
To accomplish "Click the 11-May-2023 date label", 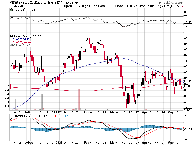I will pos(18,6).
